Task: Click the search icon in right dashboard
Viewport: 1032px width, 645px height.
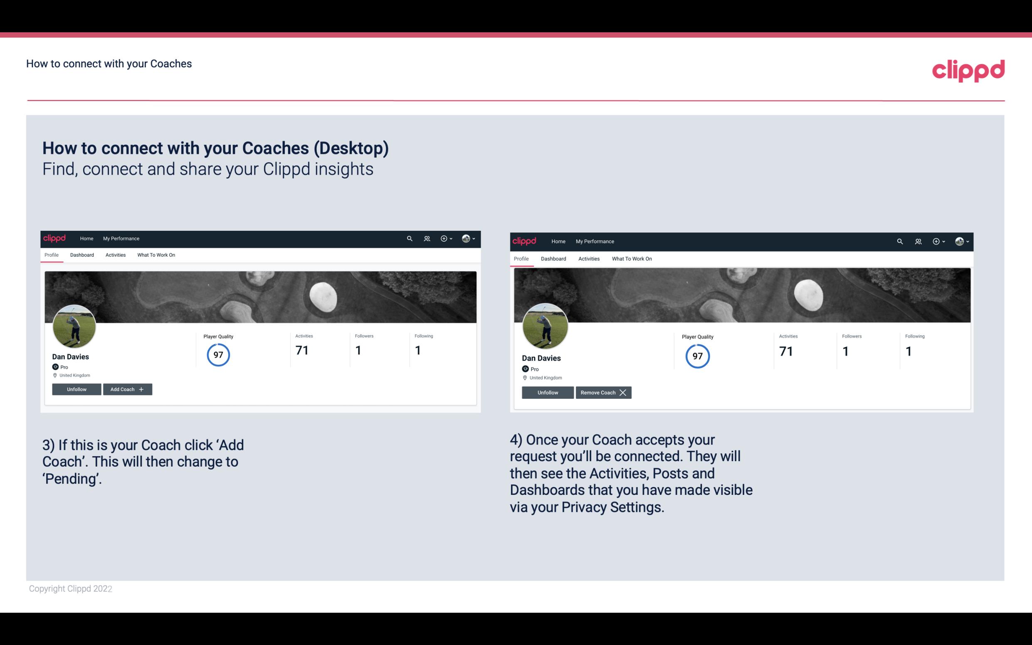Action: tap(899, 241)
